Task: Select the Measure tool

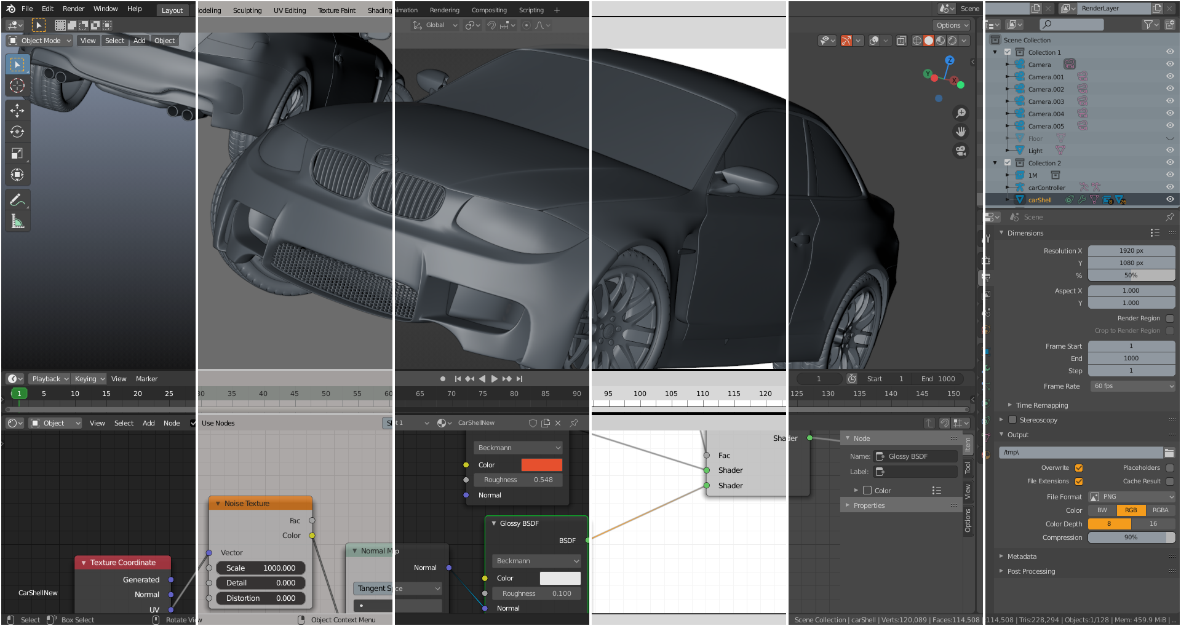Action: (17, 221)
